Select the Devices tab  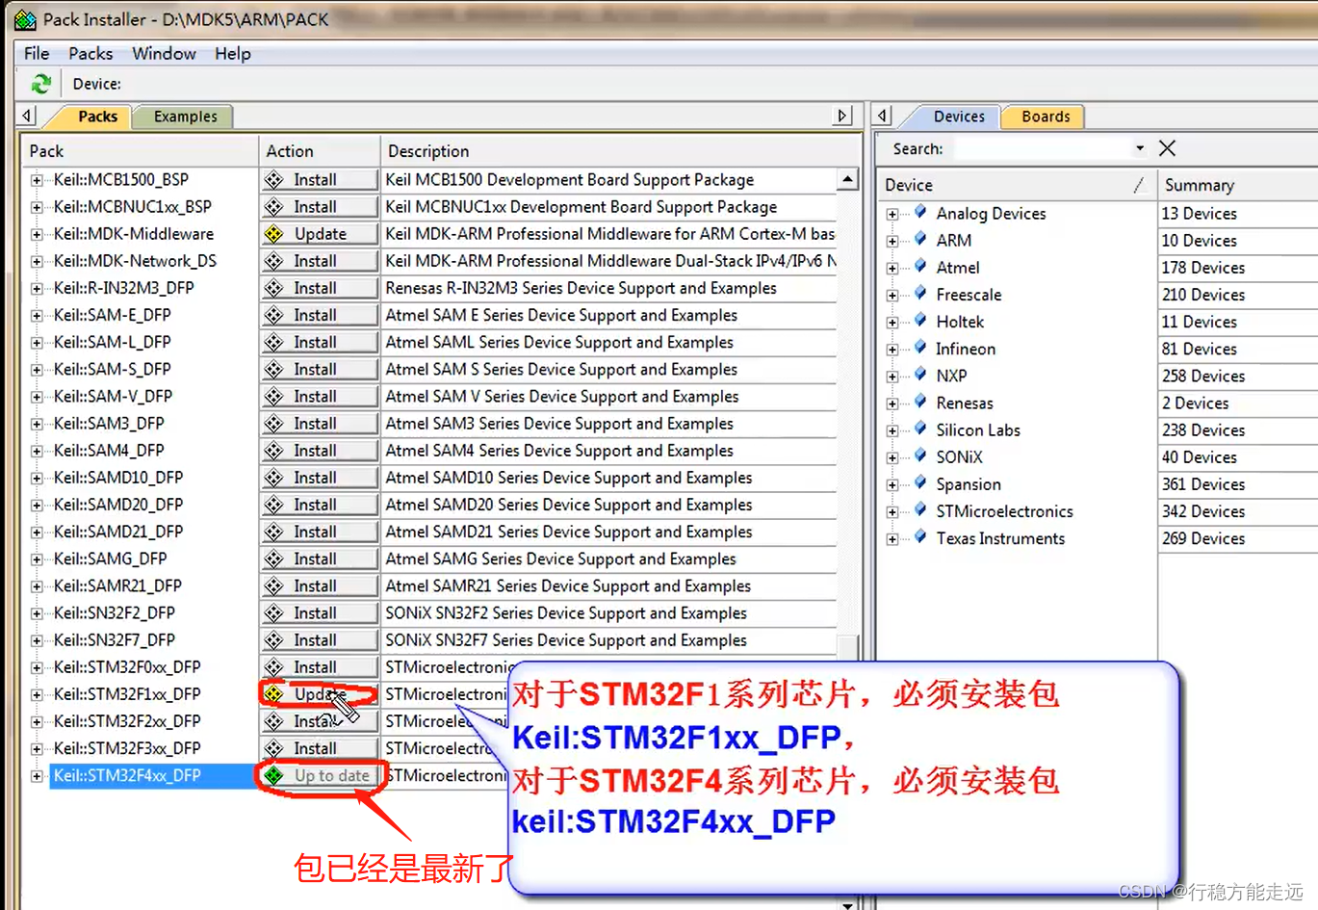click(x=959, y=117)
